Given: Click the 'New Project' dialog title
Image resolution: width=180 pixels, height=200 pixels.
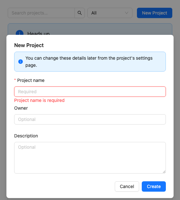Looking at the screenshot, I should 29,45.
